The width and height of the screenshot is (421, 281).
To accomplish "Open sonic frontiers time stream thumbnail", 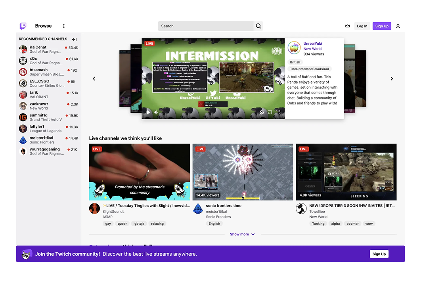I will 243,172.
